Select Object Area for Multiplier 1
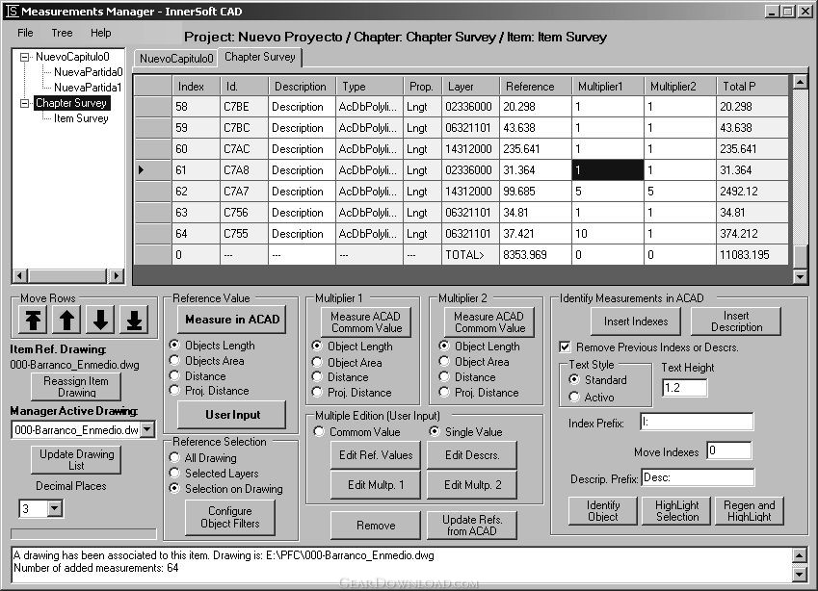818x591 pixels. (x=317, y=362)
